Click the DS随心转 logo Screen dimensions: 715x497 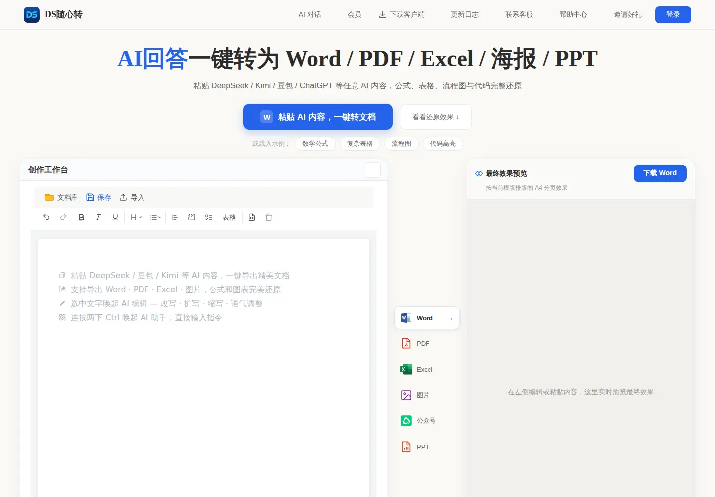(53, 15)
